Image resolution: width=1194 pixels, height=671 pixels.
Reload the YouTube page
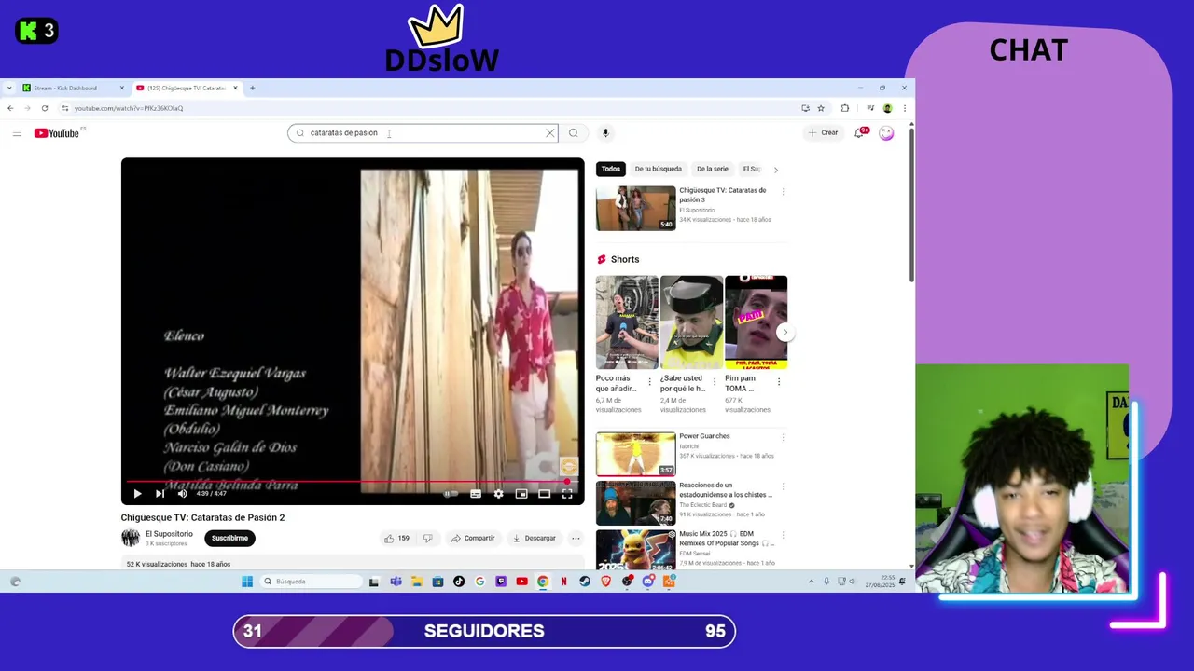coord(44,108)
